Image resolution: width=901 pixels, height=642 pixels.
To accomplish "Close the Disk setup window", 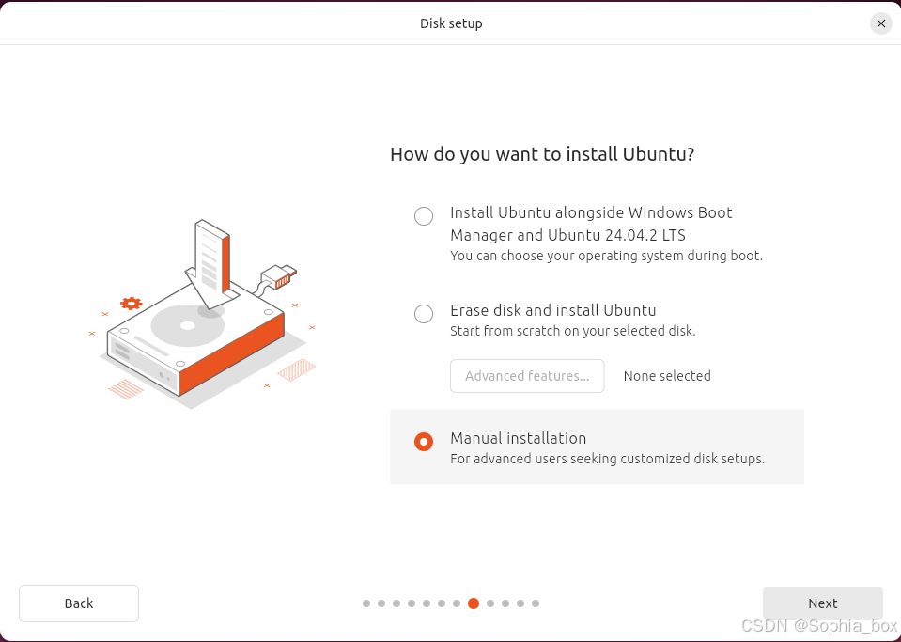I will tap(881, 23).
